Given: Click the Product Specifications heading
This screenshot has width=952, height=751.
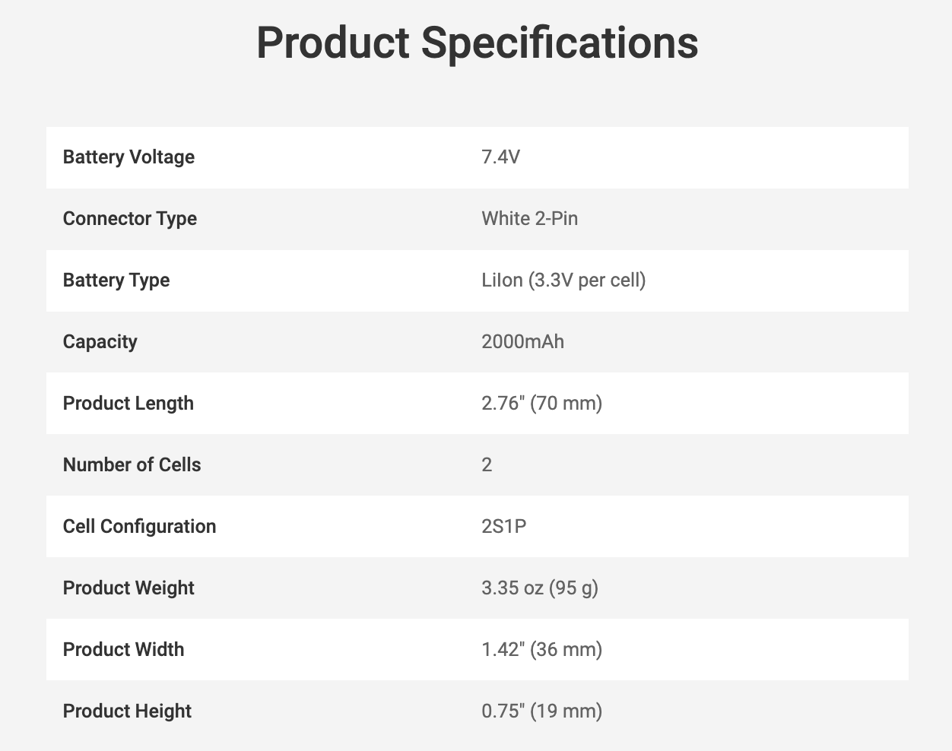Looking at the screenshot, I should click(477, 43).
